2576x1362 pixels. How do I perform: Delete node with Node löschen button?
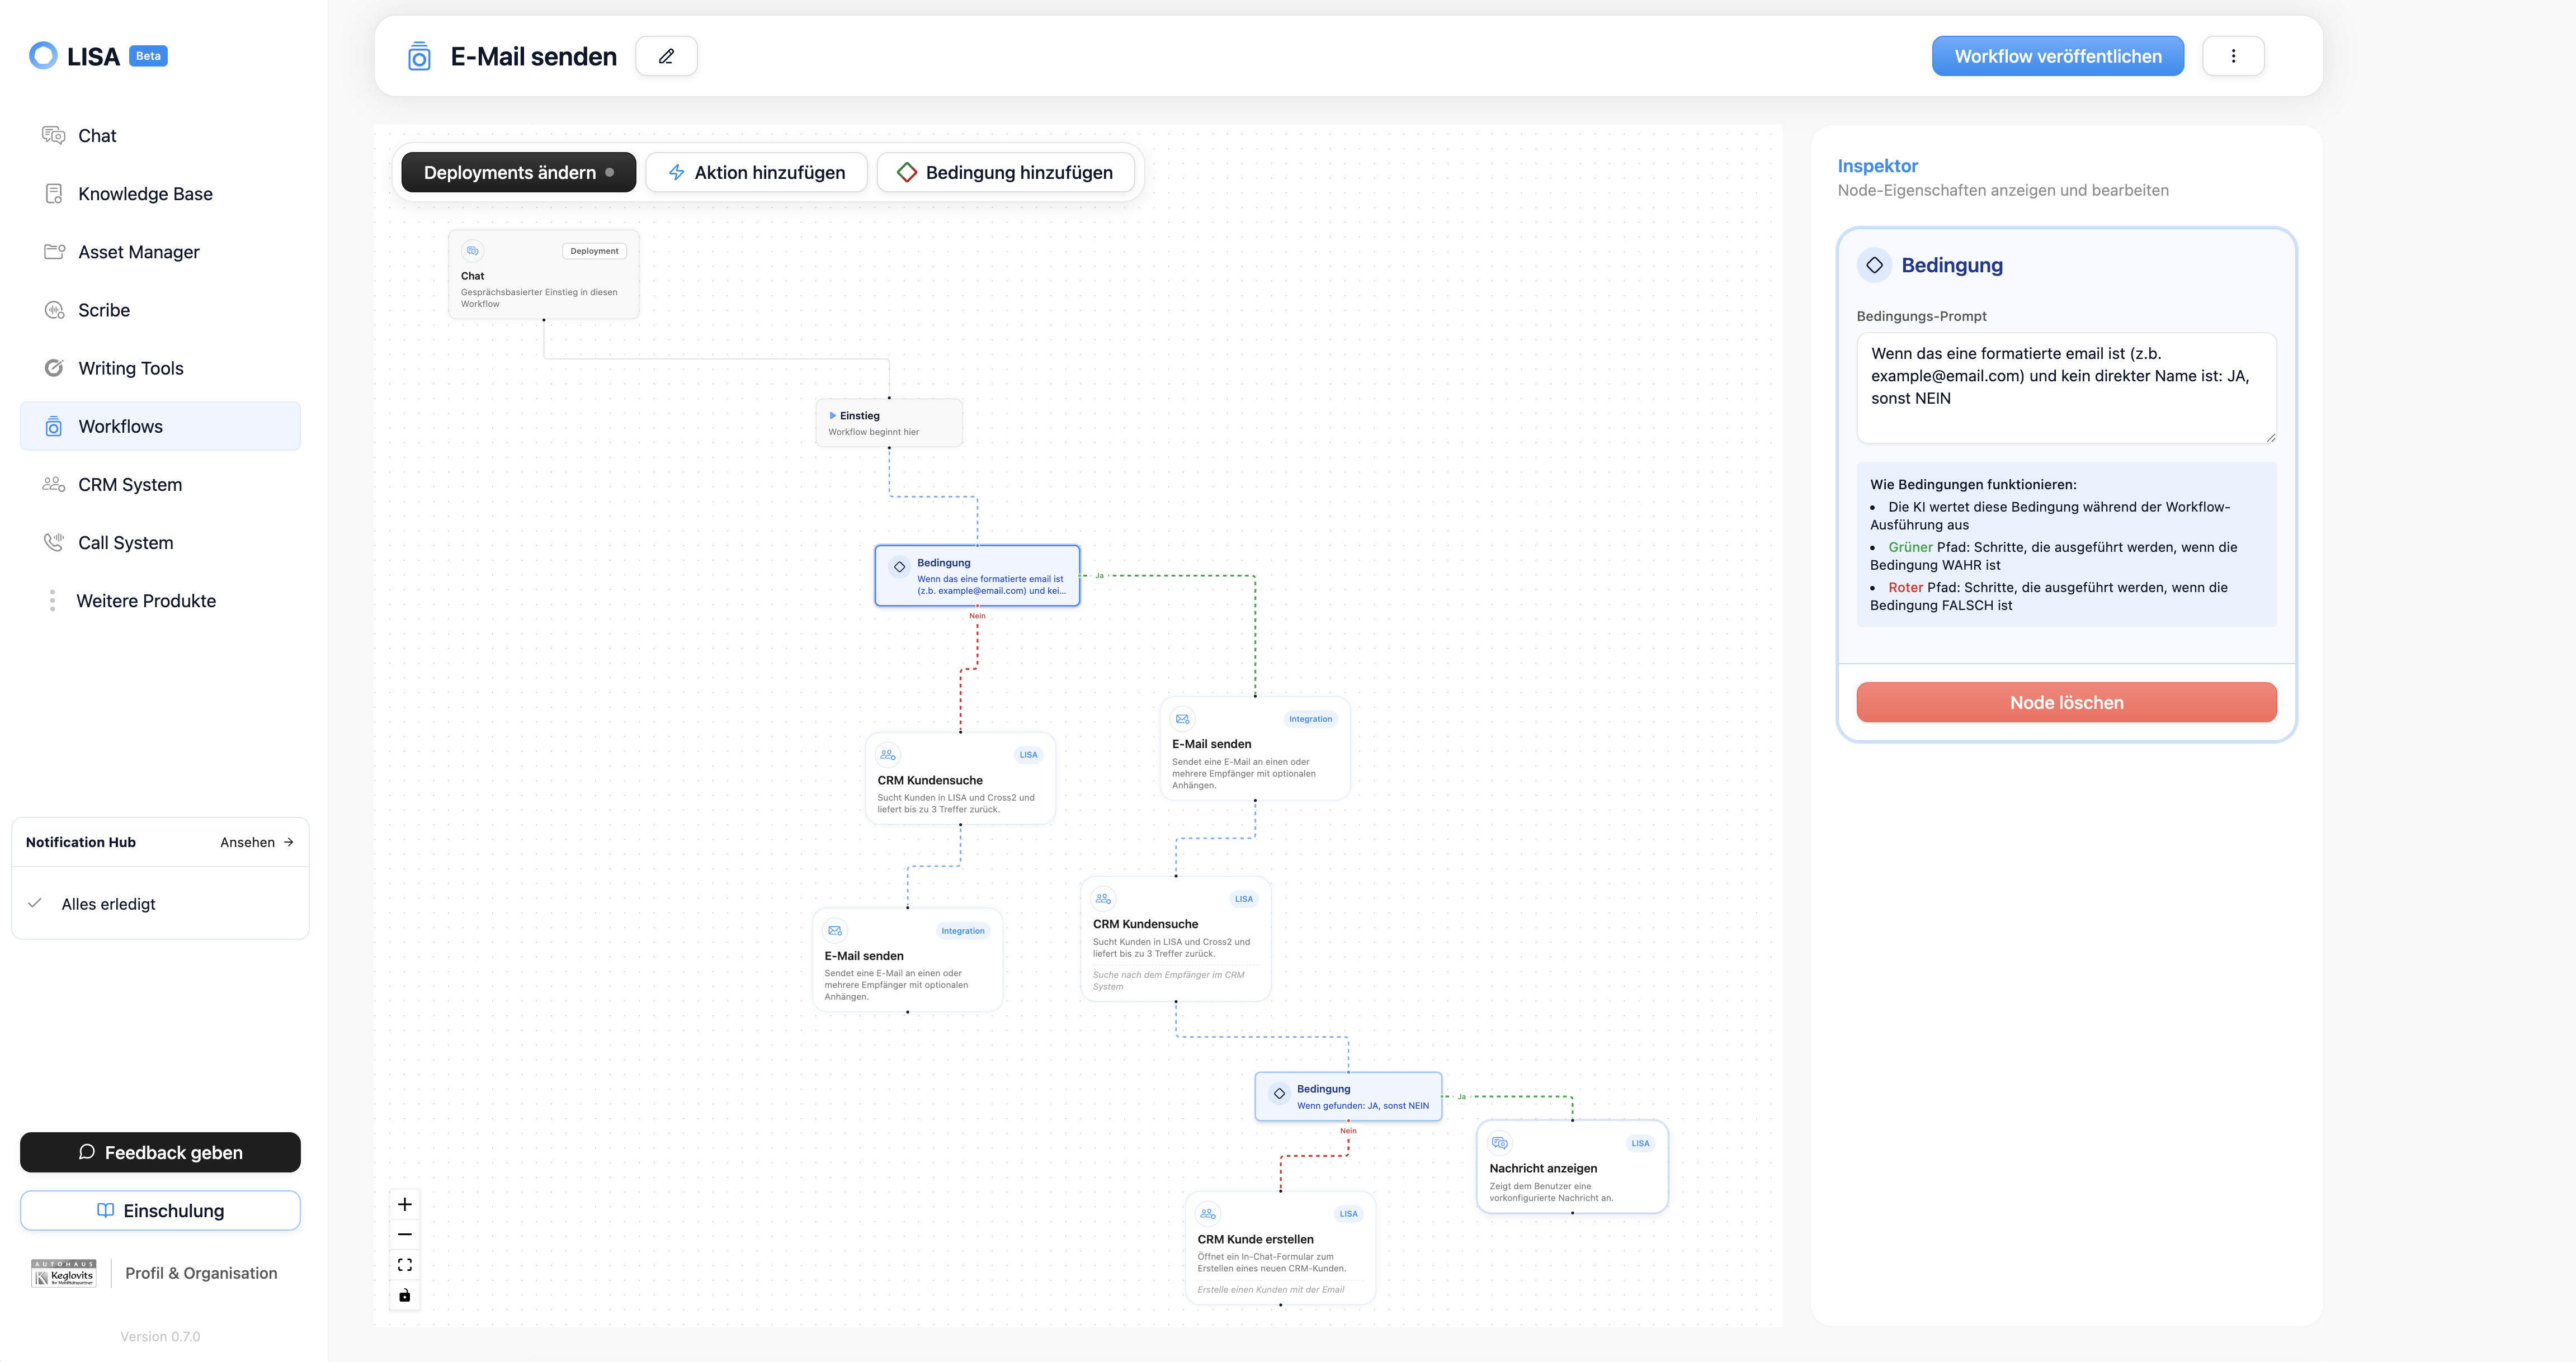(x=2065, y=702)
